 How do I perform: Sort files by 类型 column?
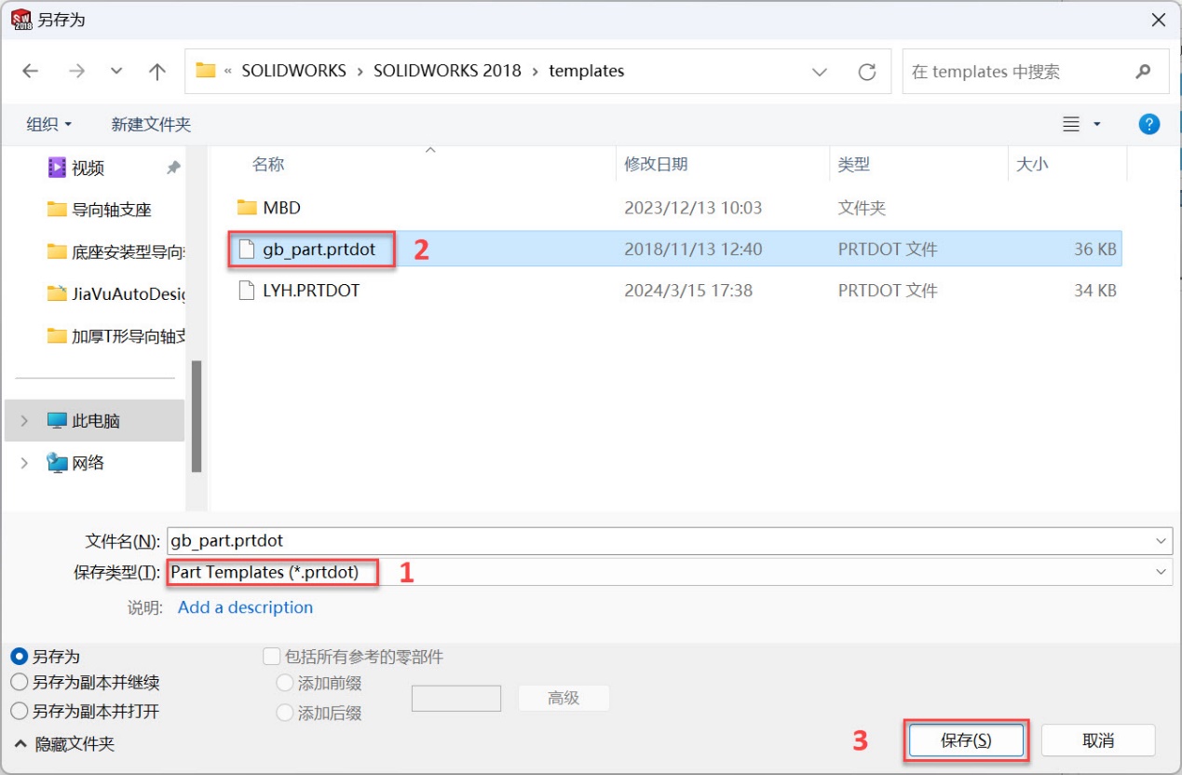[853, 164]
